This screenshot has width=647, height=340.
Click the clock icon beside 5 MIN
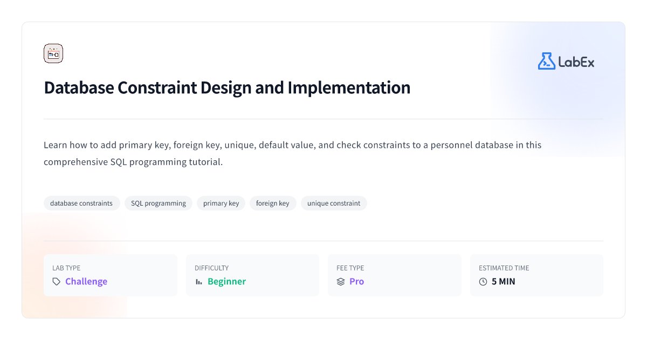(484, 281)
